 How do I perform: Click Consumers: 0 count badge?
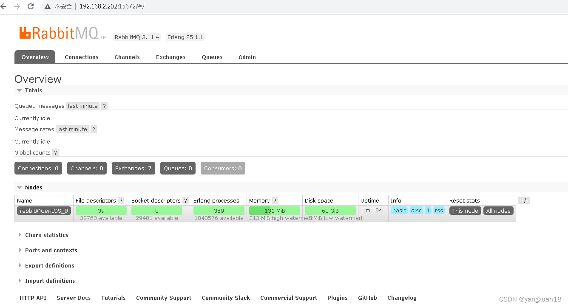(x=223, y=169)
